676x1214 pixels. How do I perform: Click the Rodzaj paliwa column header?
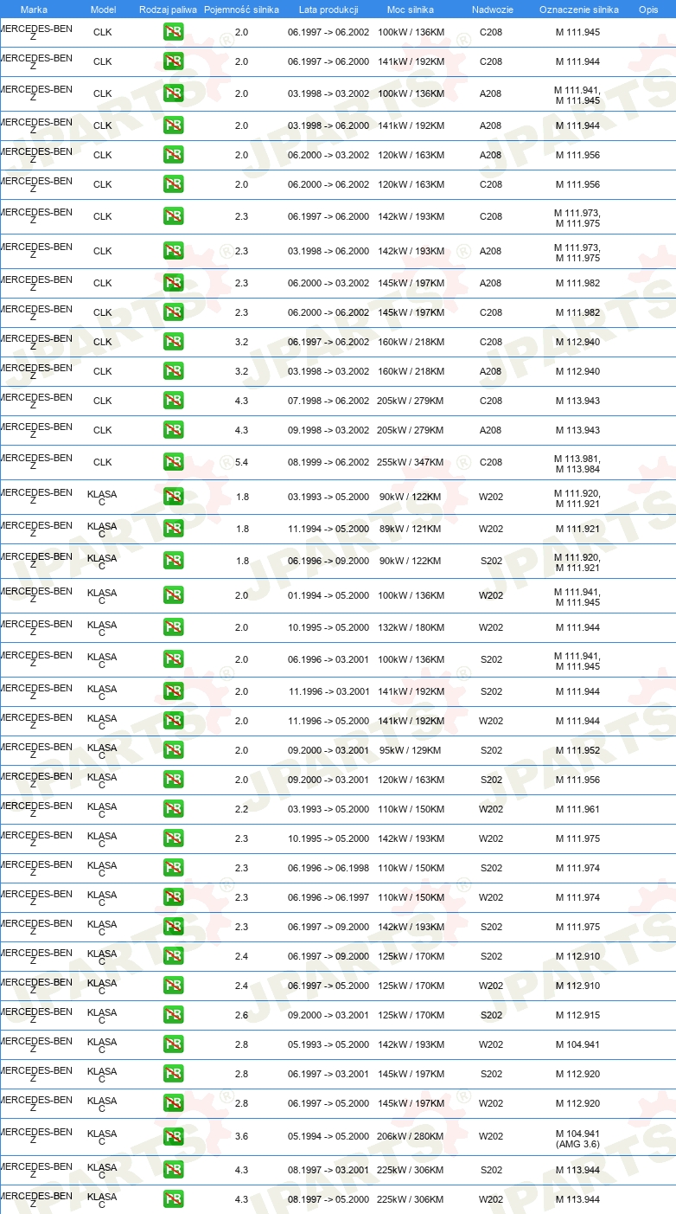(x=168, y=10)
